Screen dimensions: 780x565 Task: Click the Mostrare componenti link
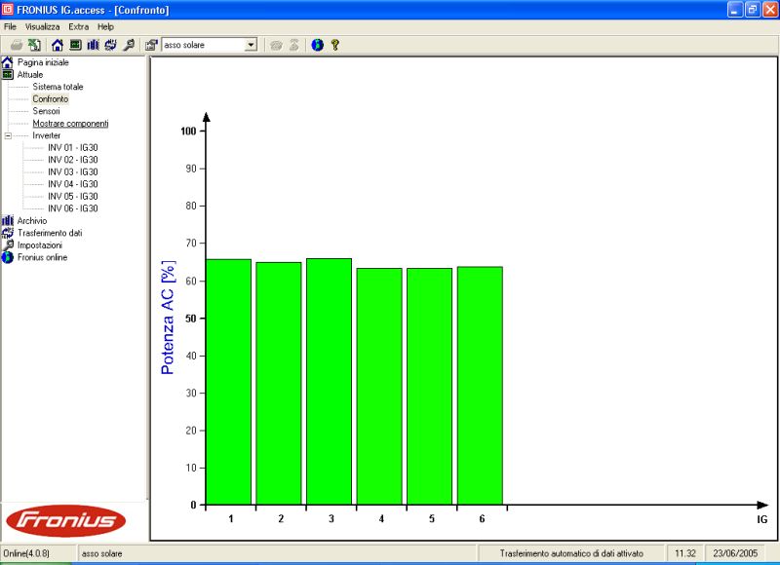pos(70,124)
